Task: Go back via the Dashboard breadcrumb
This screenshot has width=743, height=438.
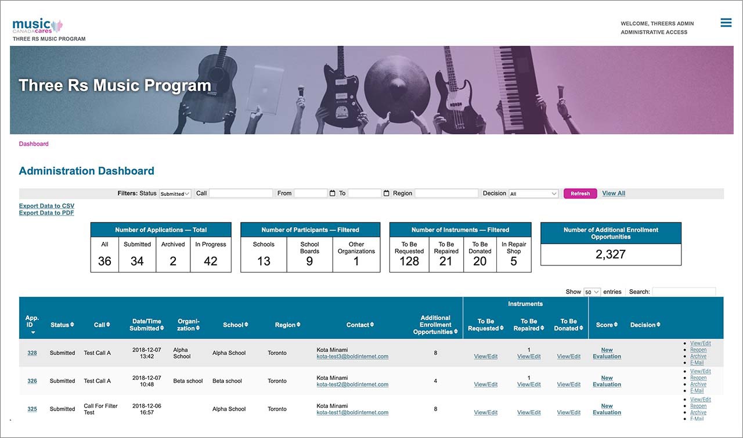Action: tap(33, 143)
